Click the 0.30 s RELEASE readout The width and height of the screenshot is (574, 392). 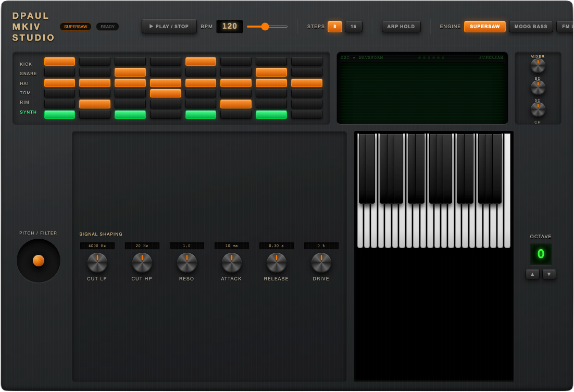[277, 246]
